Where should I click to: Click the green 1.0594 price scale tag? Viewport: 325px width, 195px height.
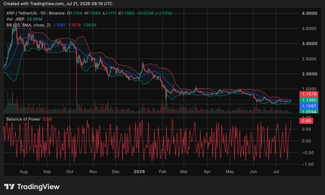click(309, 111)
